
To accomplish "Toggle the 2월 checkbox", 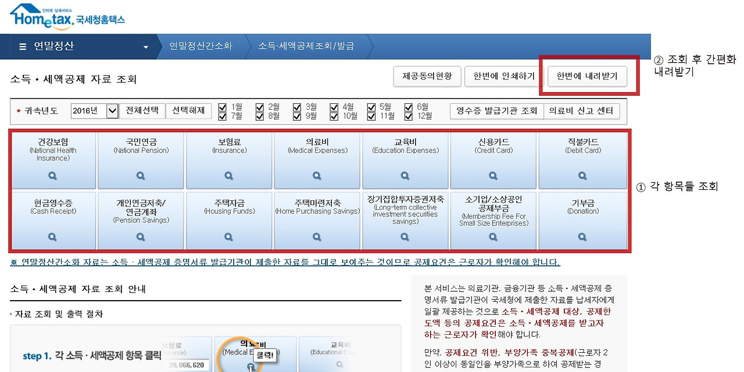I will pyautogui.click(x=260, y=107).
